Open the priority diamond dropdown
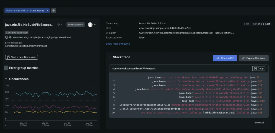Screen dimensions: 275x133 coord(60,25)
